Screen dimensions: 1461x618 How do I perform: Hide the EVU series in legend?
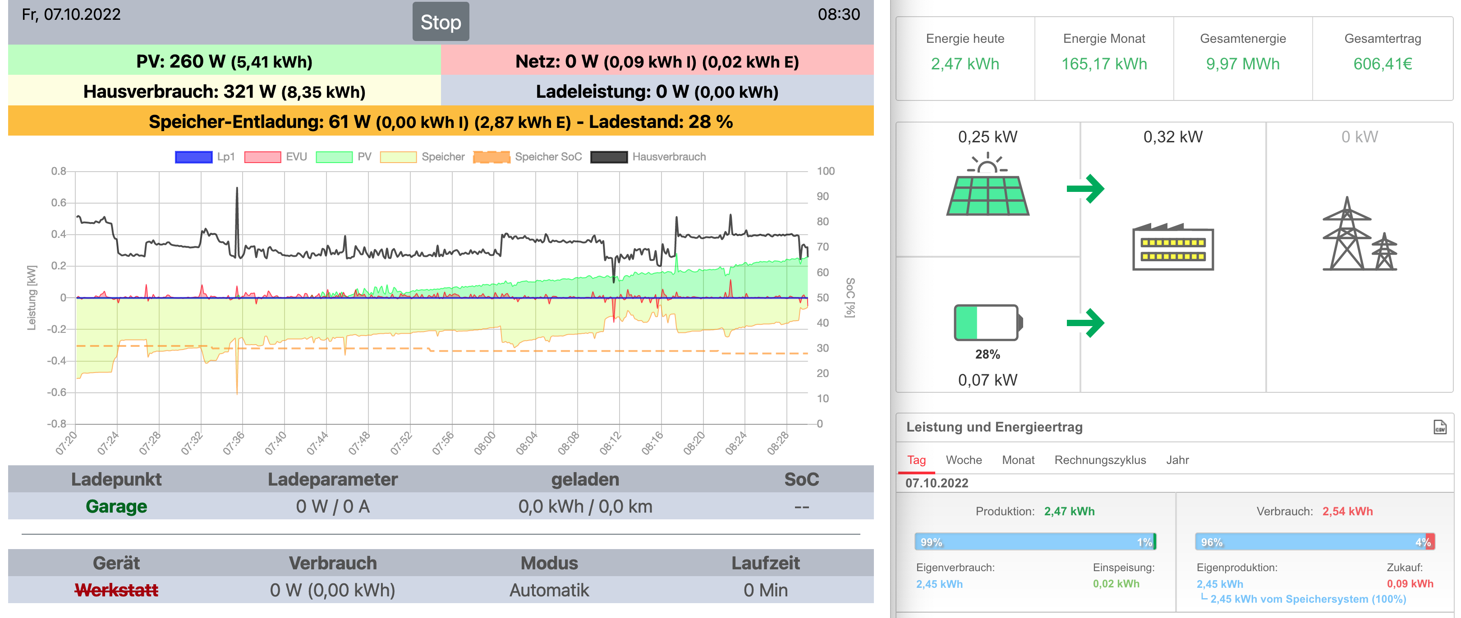(x=262, y=157)
